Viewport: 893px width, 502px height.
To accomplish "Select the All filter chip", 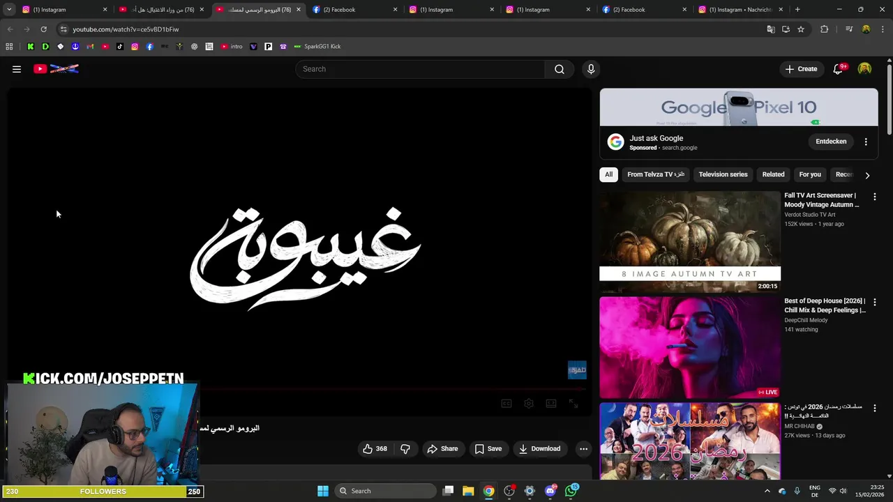I will (x=608, y=174).
